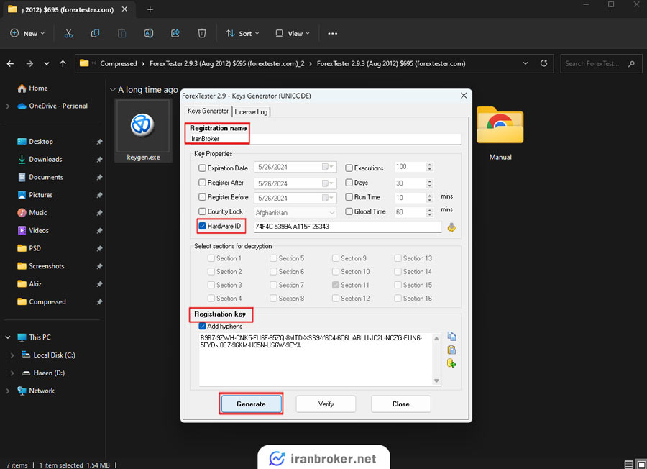This screenshot has height=469, width=647.
Task: Go back with the left arrow
Action: pos(10,63)
